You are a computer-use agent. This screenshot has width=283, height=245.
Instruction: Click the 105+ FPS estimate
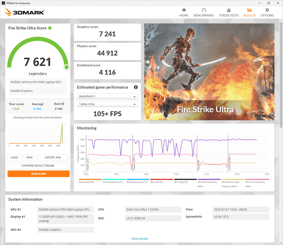pos(107,114)
